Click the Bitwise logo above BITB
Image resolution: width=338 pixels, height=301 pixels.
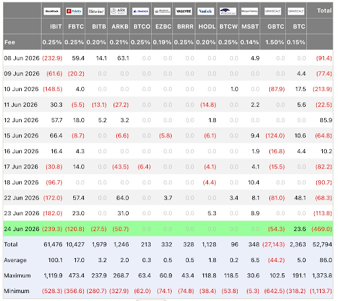click(96, 11)
